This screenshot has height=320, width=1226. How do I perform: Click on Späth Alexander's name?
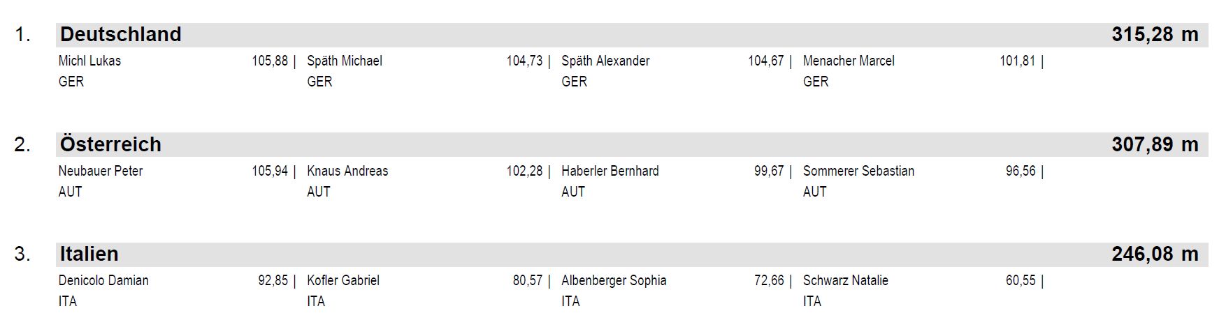[605, 61]
